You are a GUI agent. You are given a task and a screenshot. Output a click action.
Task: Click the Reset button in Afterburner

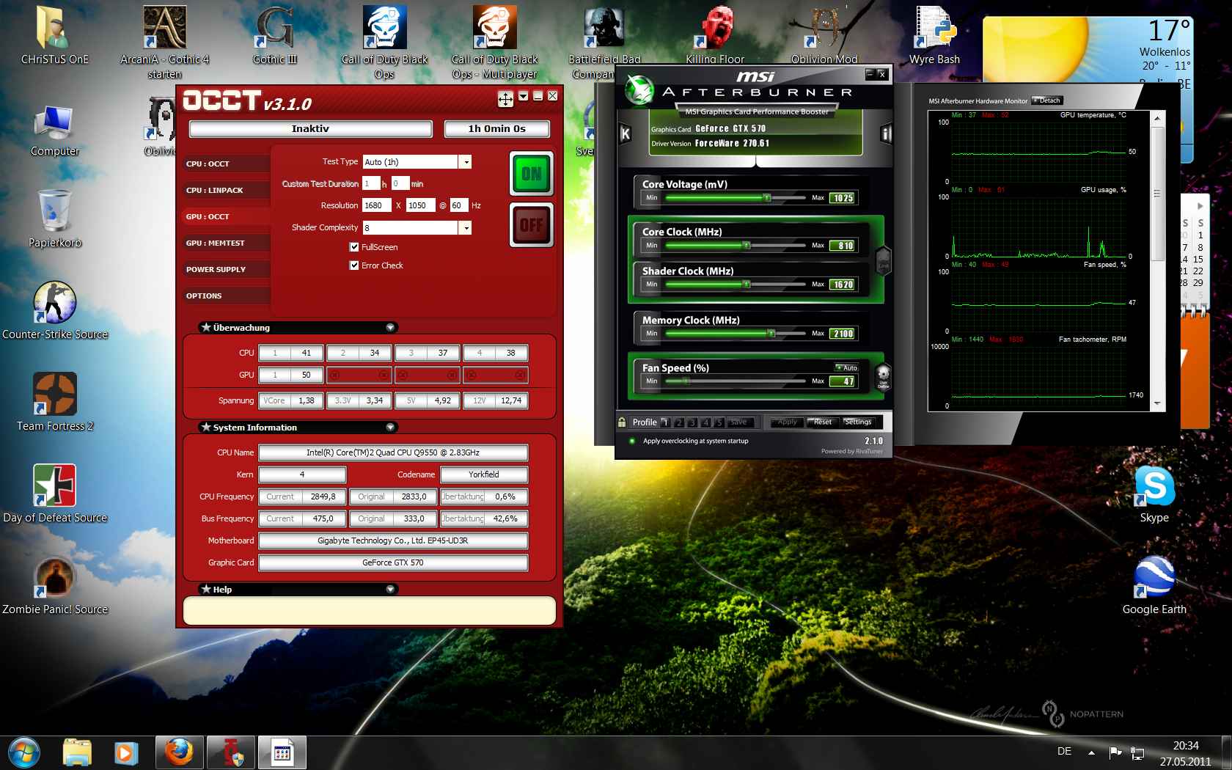(823, 422)
